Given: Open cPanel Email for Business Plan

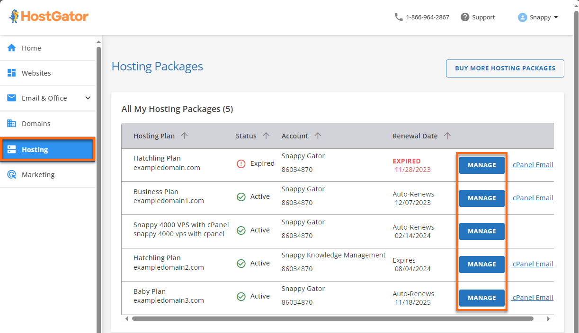Looking at the screenshot, I should (532, 197).
